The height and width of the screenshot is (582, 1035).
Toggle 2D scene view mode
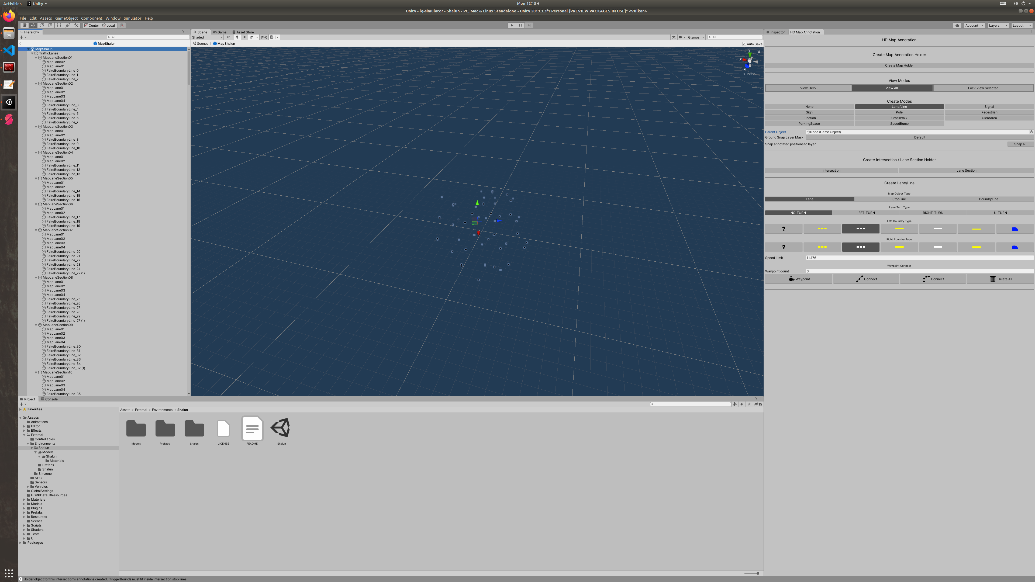229,37
